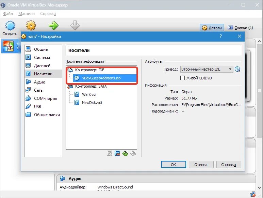This screenshot has width=263, height=198.
Task: Open the USB settings section
Action: pyautogui.click(x=43, y=106)
